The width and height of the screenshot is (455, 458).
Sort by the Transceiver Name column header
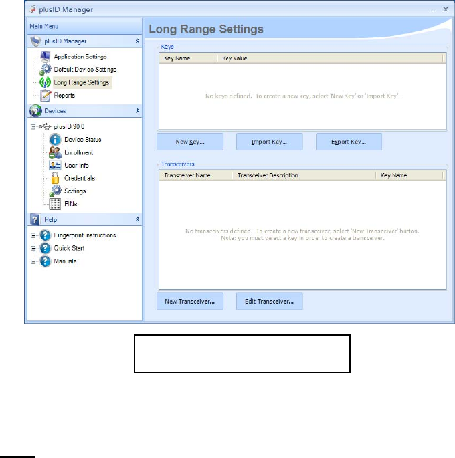point(196,175)
